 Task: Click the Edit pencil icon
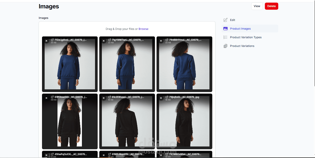pyautogui.click(x=225, y=20)
